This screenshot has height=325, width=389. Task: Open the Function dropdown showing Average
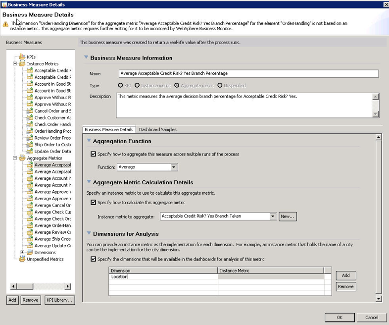[x=174, y=167]
